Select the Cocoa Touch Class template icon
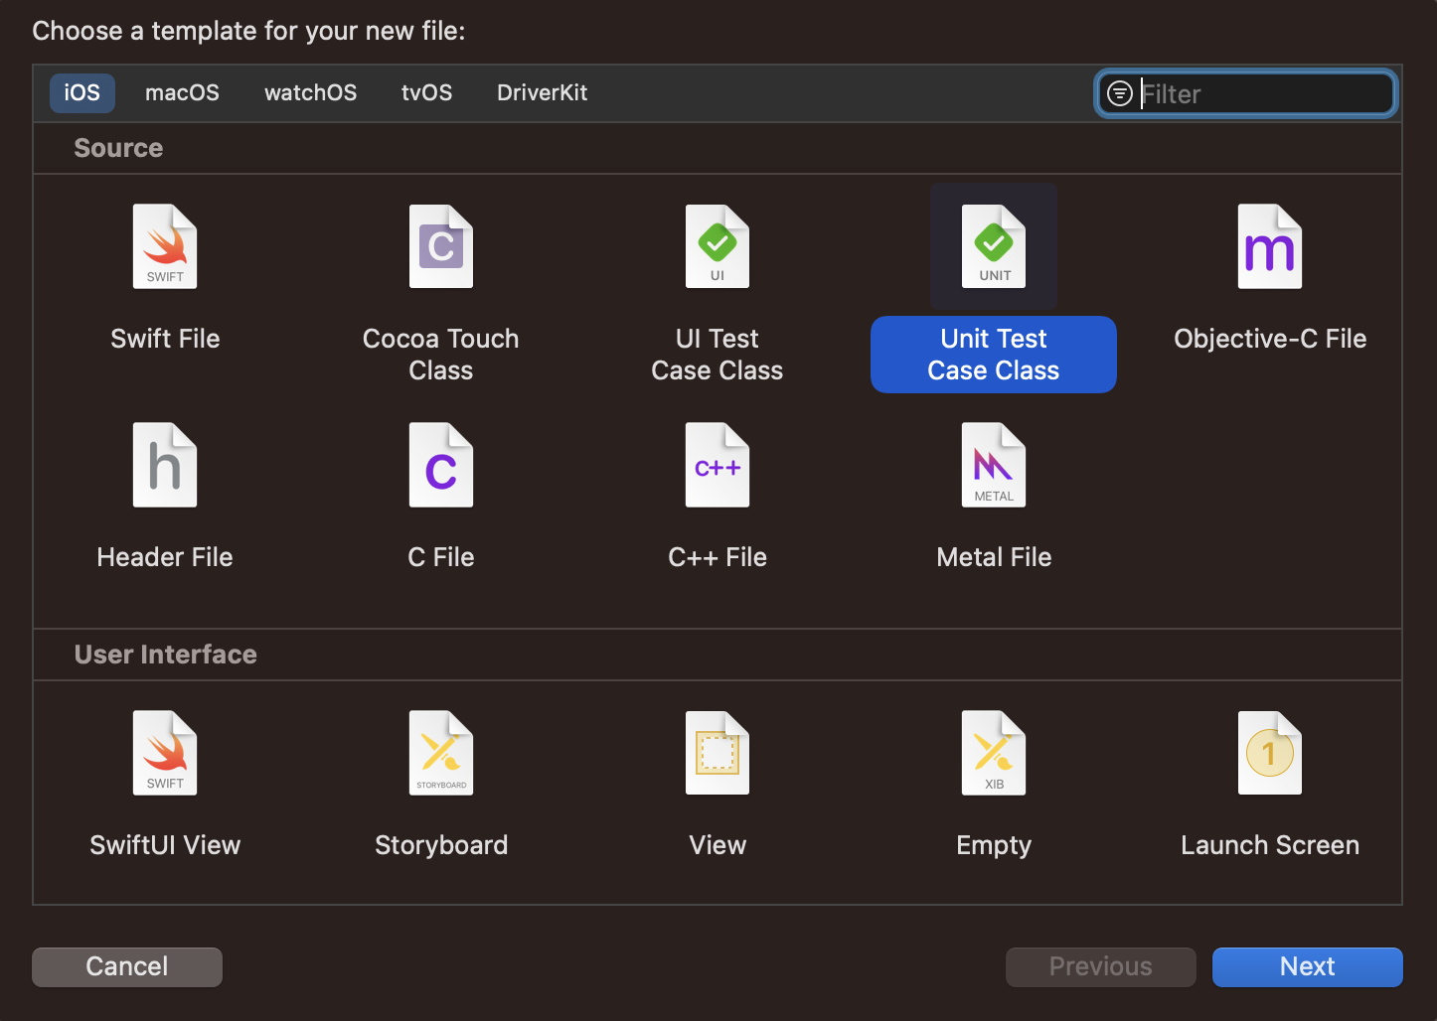1437x1021 pixels. (440, 246)
